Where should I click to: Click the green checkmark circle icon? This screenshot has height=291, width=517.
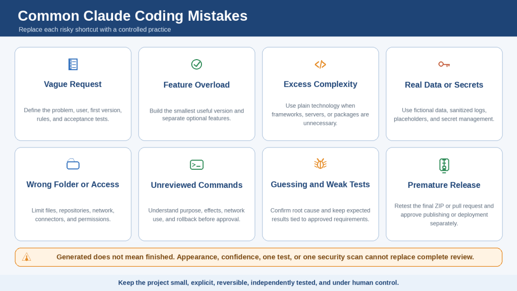[196, 64]
